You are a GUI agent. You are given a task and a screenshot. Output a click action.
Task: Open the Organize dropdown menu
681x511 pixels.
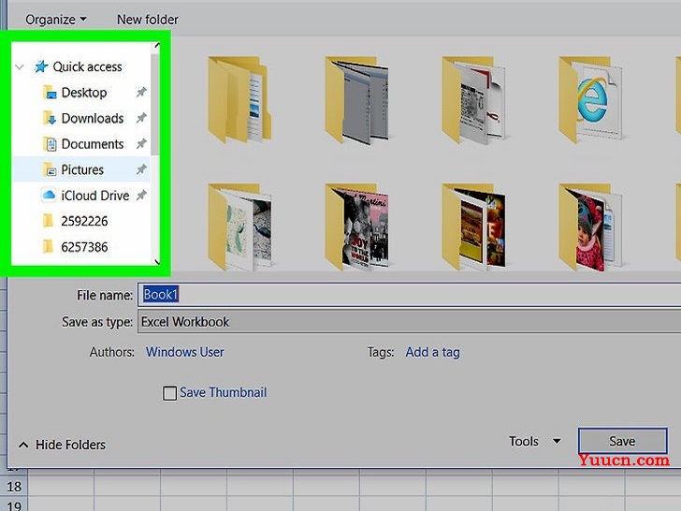pos(55,20)
